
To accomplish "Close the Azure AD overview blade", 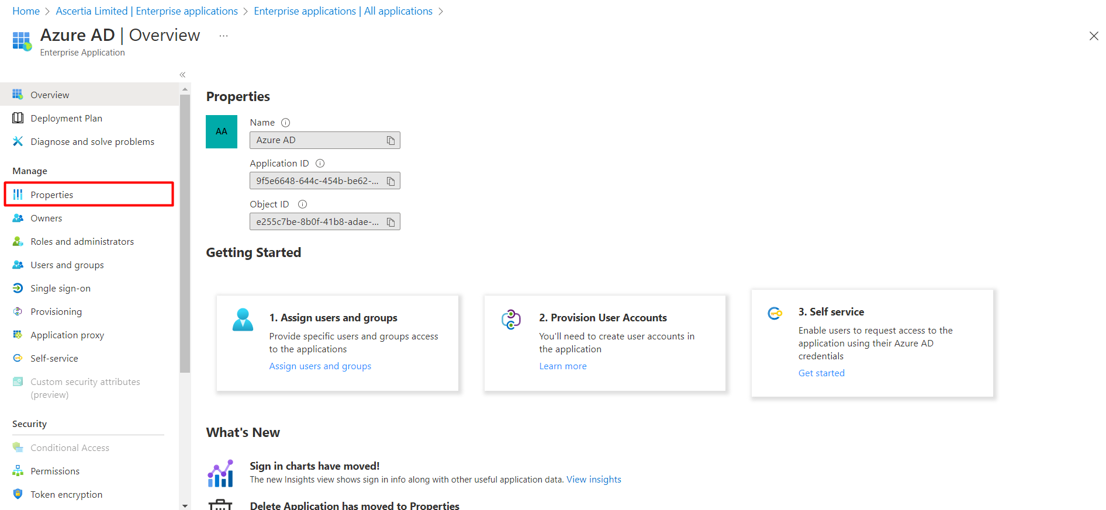I will click(1094, 36).
